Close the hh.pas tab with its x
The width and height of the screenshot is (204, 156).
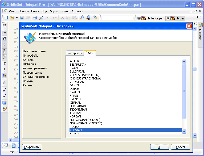[168, 18]
